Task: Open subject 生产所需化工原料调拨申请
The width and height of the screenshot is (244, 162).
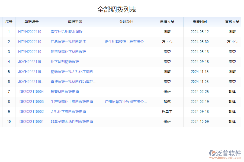Action: (71, 102)
